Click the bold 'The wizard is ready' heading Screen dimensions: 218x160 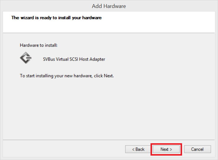coord(57,18)
